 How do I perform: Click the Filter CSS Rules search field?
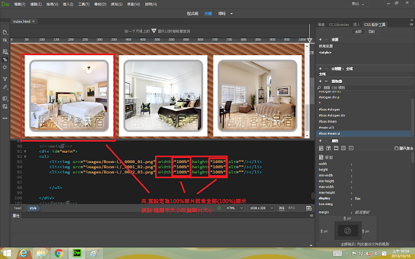pos(365,87)
